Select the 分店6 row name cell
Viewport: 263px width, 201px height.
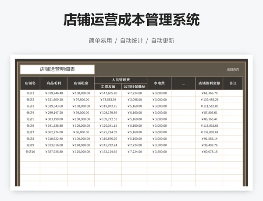coord(30,126)
